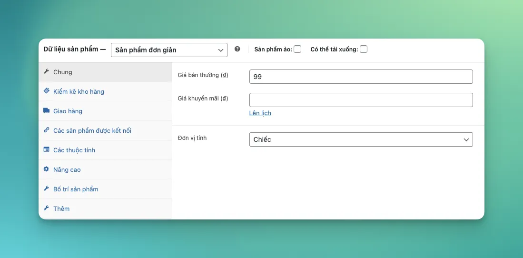Select the Nâng cao tab label

(x=67, y=169)
